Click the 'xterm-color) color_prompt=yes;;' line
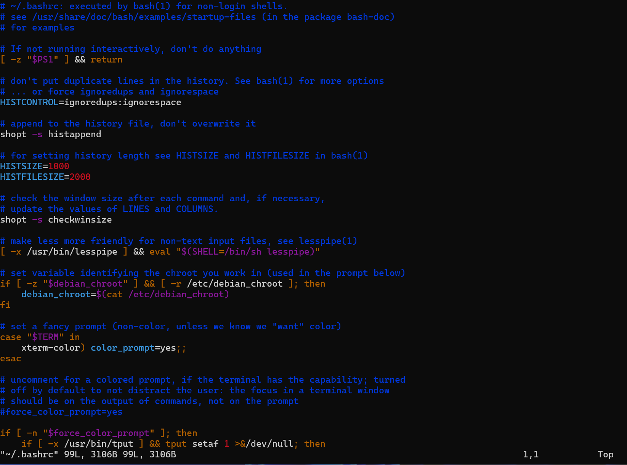 [104, 348]
